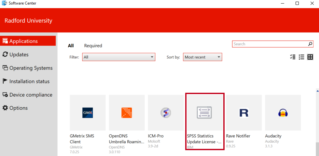319x156 pixels.
Task: Click the "SPSS Statistics Update License" name text
Action: [x=204, y=139]
